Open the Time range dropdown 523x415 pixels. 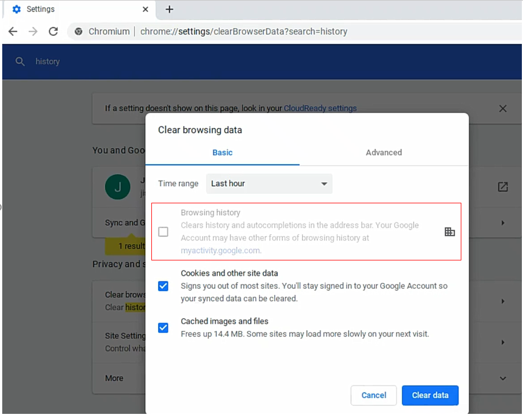(269, 184)
